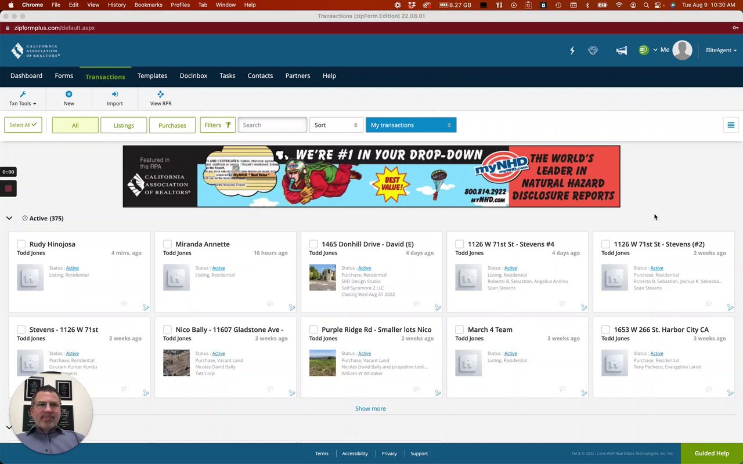Screen dimensions: 743x464
Task: Open the My transactions dropdown
Action: pos(411,125)
